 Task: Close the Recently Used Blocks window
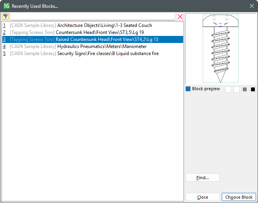[251, 6]
